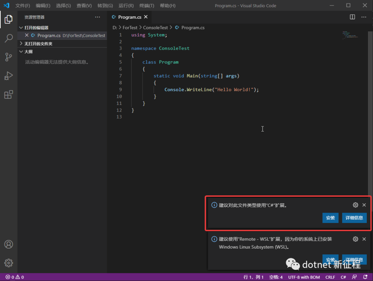Screen dimensions: 373x281
Task: Click the info icon of Remote-WSL notification
Action: tap(214, 239)
